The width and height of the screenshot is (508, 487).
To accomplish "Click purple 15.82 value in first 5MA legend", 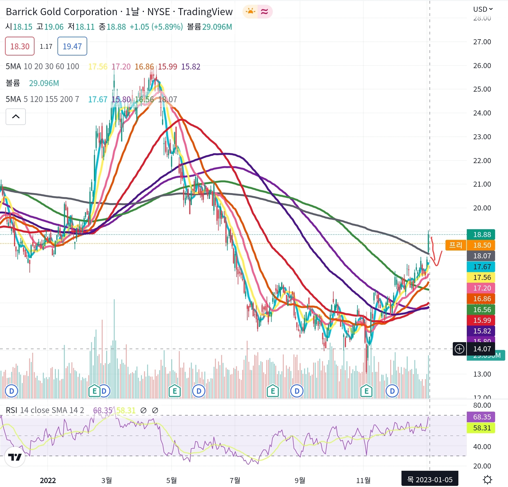I will [191, 66].
